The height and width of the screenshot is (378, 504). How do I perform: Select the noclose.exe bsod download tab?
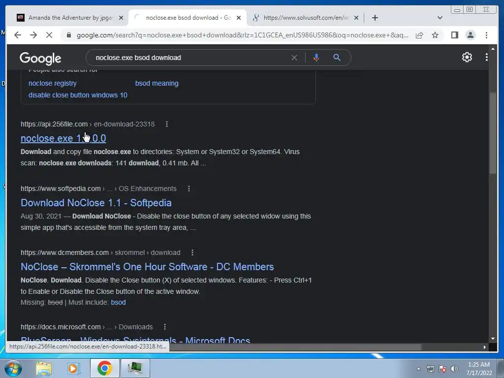click(188, 18)
